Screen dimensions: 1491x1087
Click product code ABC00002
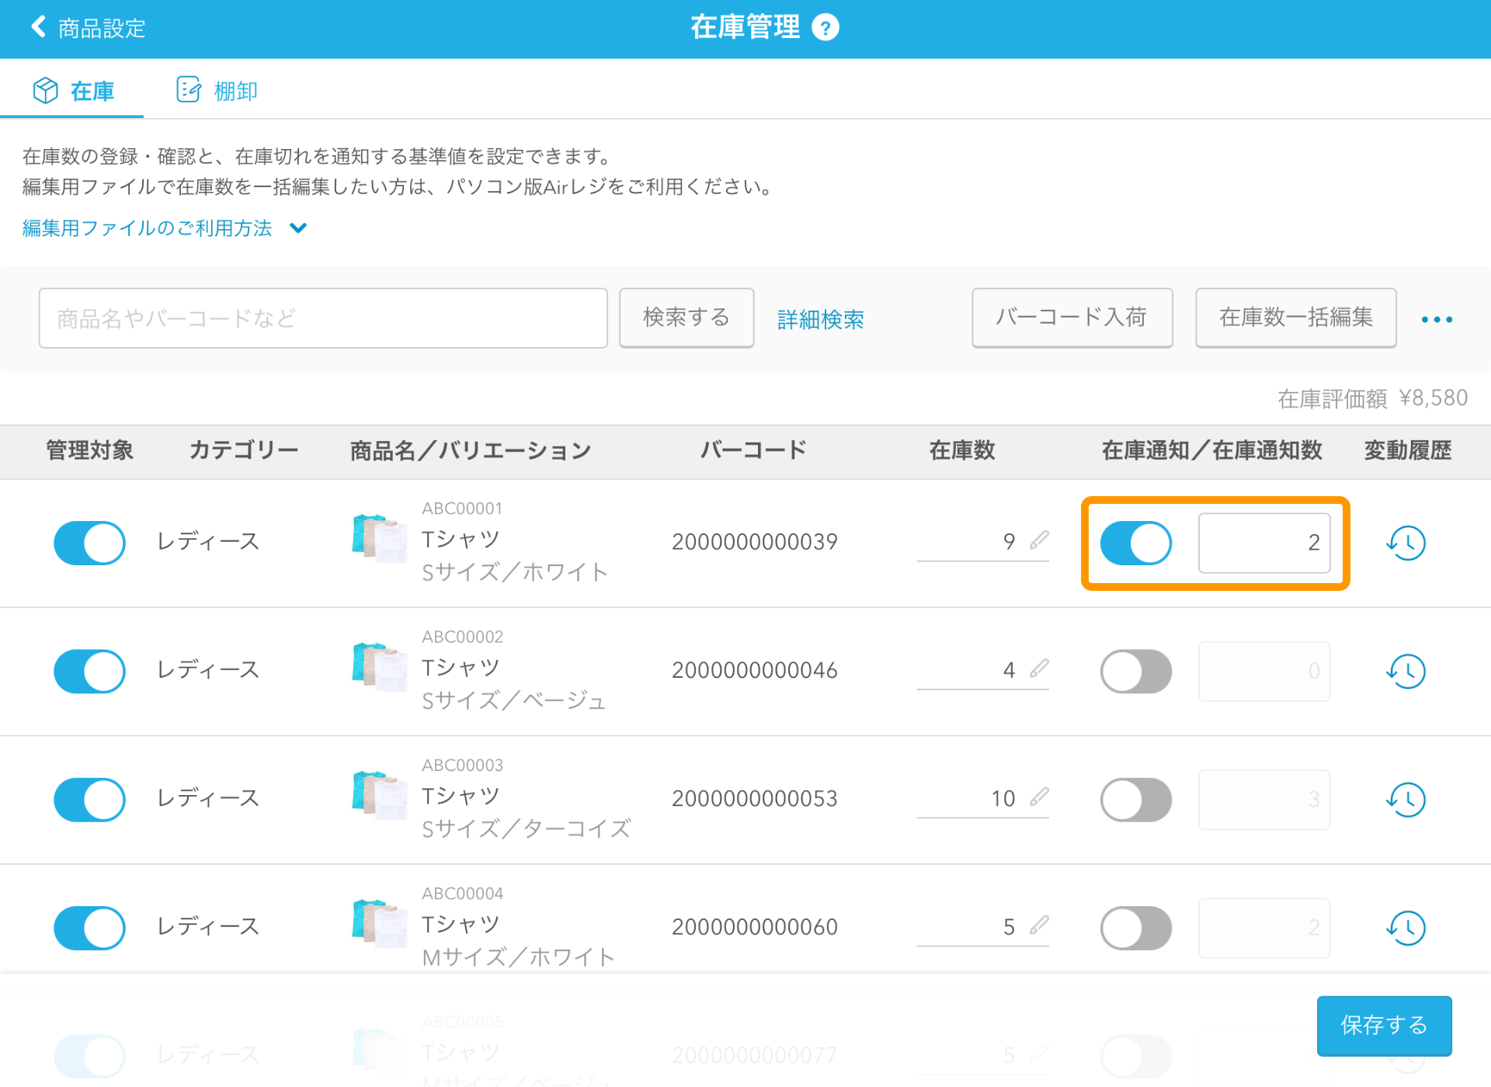[x=462, y=637]
